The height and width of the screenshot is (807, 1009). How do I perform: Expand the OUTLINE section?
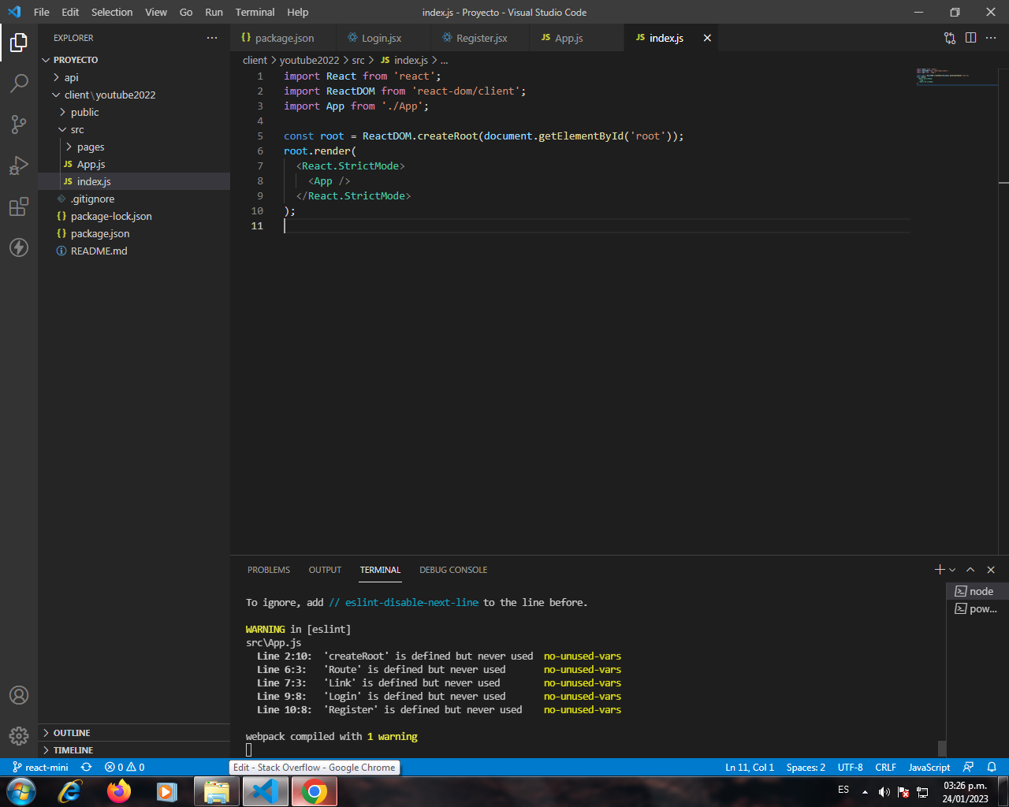[134, 733]
